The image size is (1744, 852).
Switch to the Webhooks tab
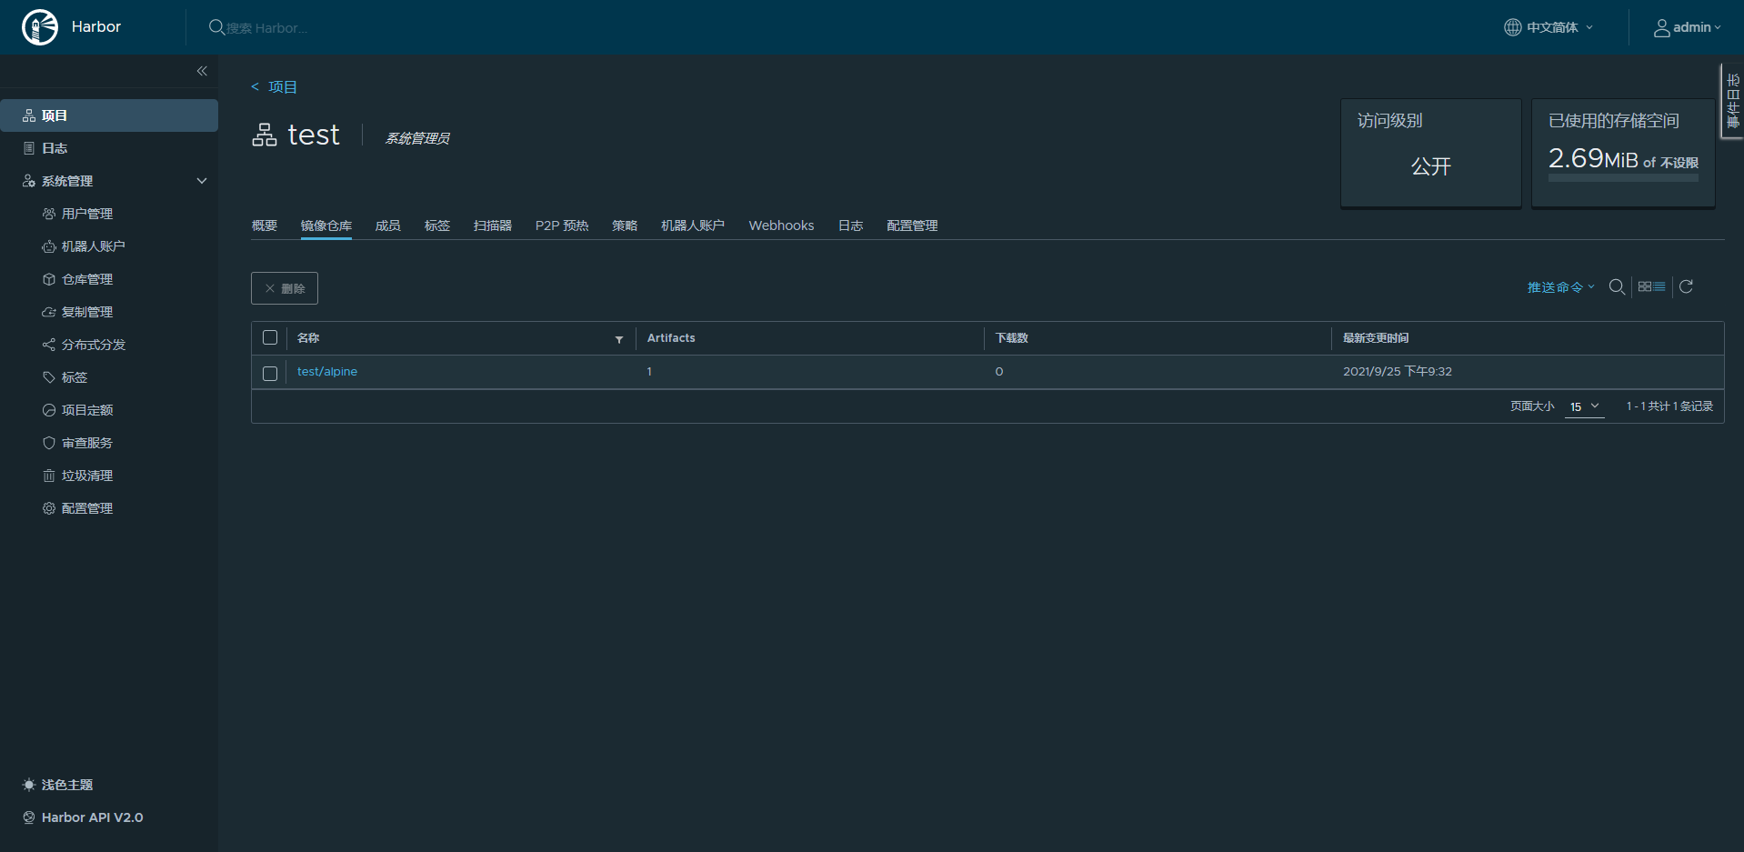pos(782,226)
